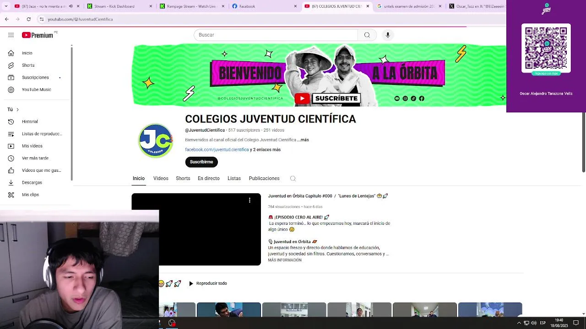Switch to the En directo tab
The image size is (586, 329).
click(209, 178)
